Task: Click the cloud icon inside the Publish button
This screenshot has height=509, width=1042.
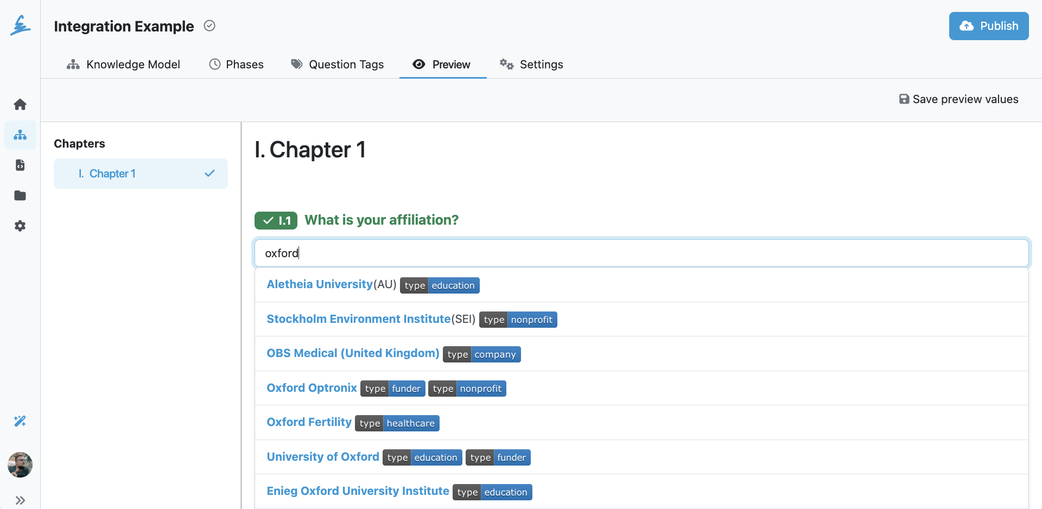Action: coord(967,26)
